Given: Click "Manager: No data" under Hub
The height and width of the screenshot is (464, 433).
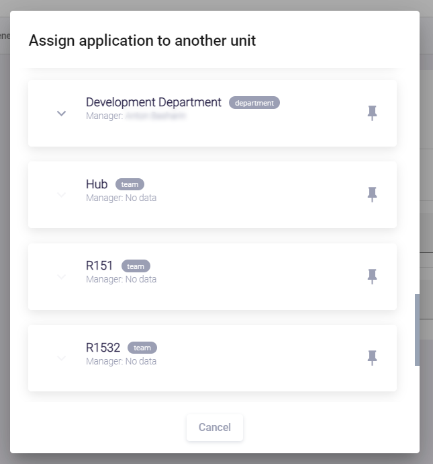Looking at the screenshot, I should tap(121, 198).
